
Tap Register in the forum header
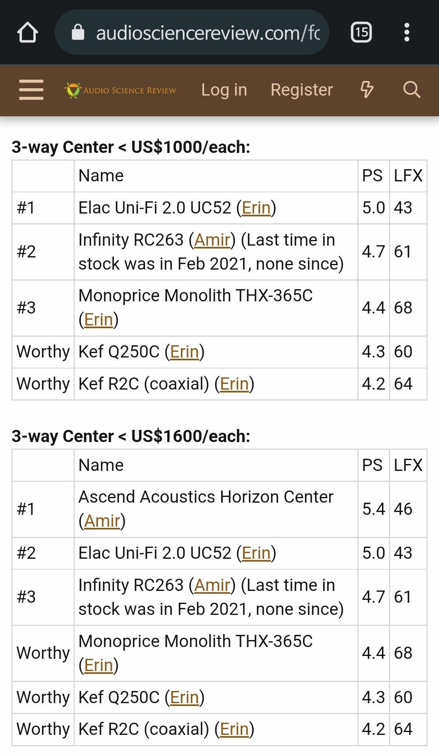pos(302,90)
